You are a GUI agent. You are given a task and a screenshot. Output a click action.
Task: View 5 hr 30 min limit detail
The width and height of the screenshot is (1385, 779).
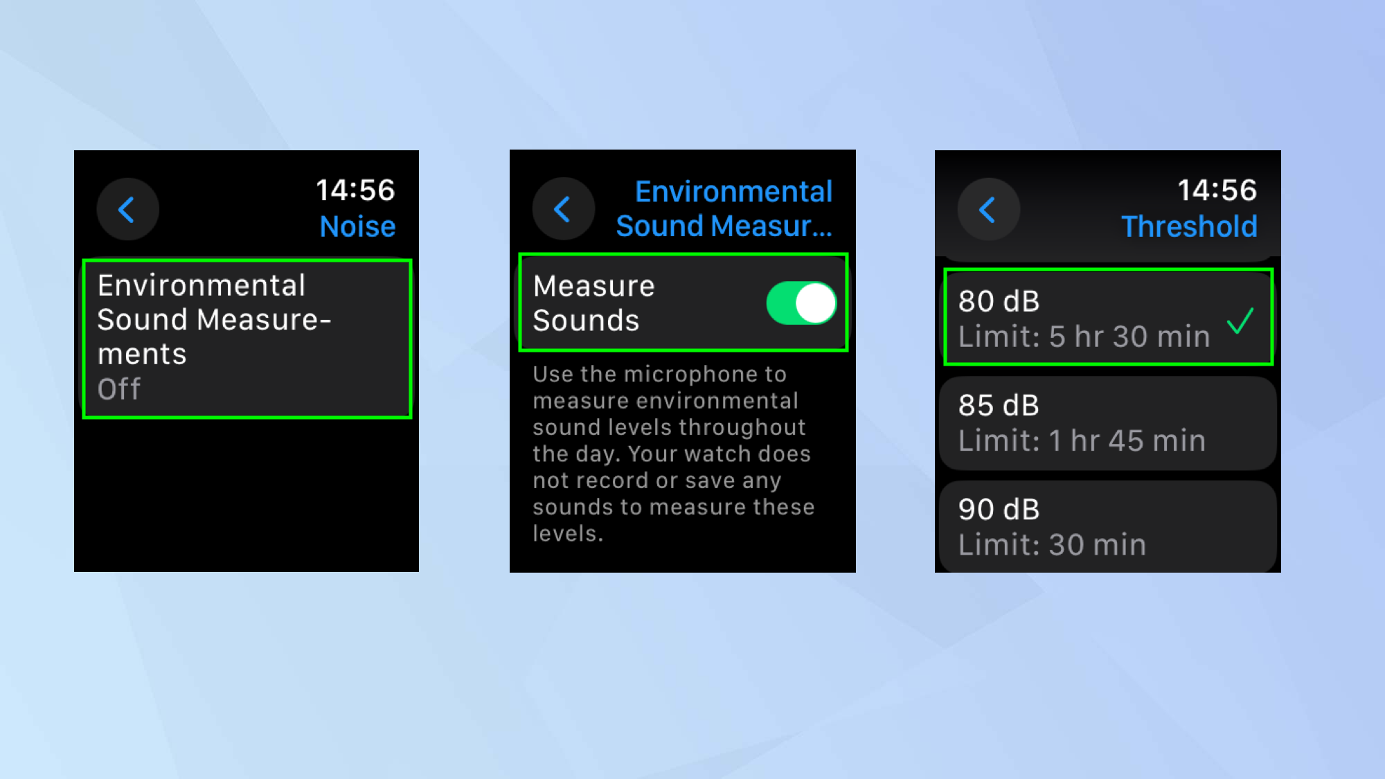click(1108, 319)
